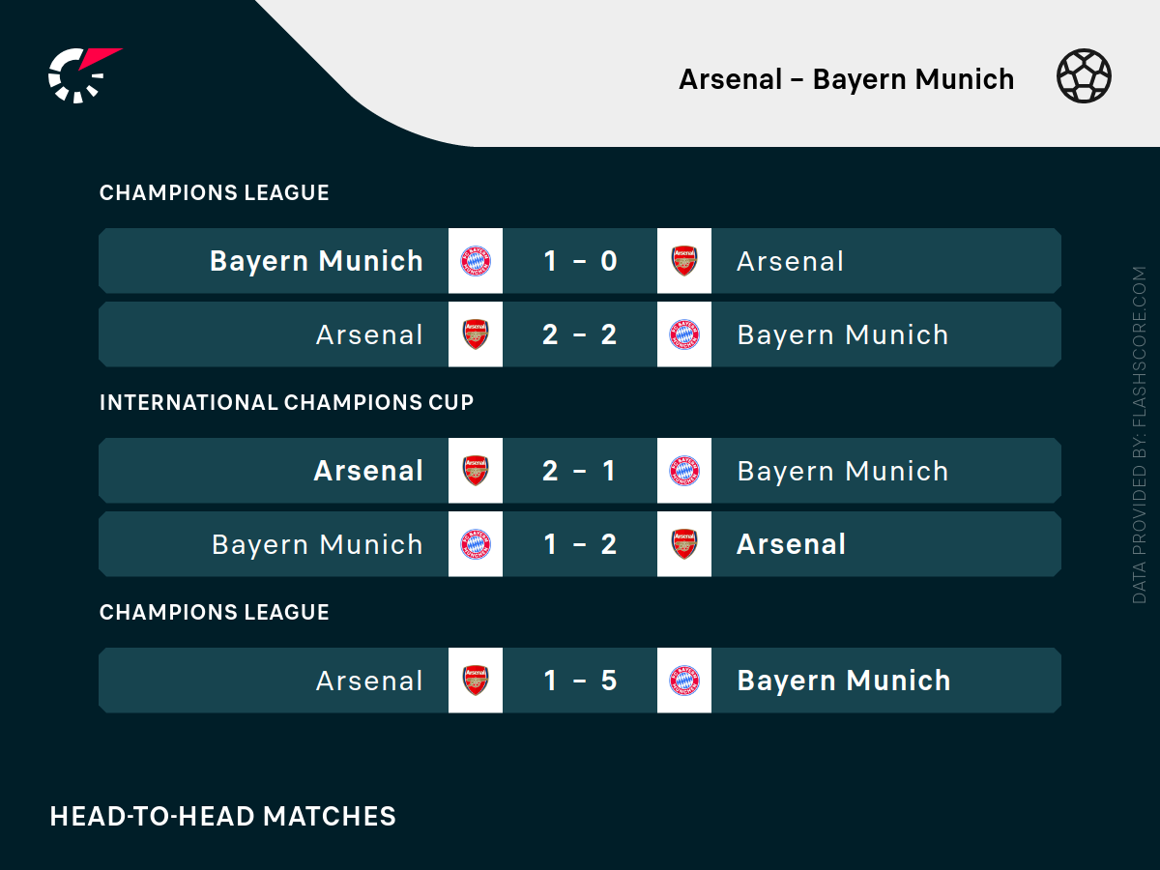Screen dimensions: 1160x870
Task: Click the bold Bayern Munich winner name in the 1-0 match
Action: coord(316,261)
